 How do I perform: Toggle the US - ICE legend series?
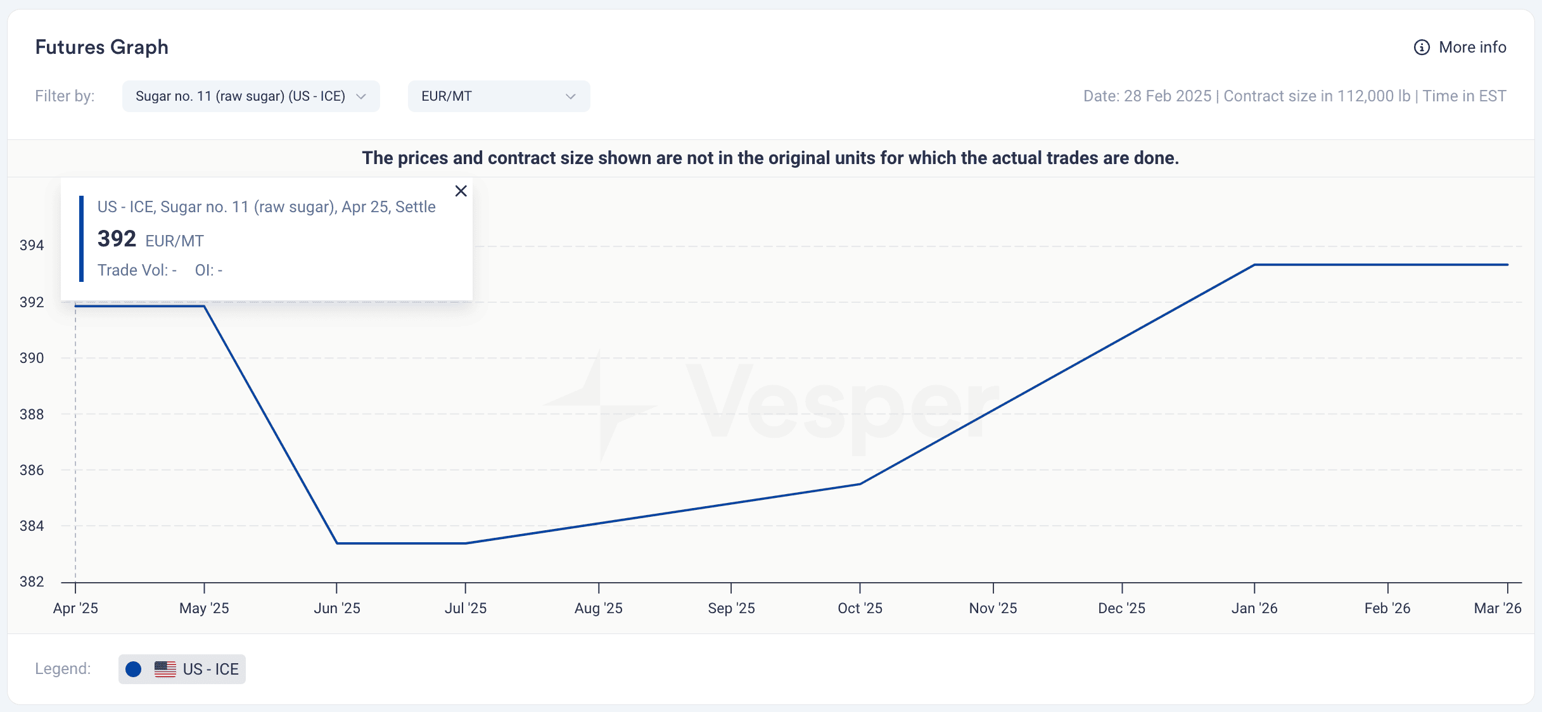182,669
